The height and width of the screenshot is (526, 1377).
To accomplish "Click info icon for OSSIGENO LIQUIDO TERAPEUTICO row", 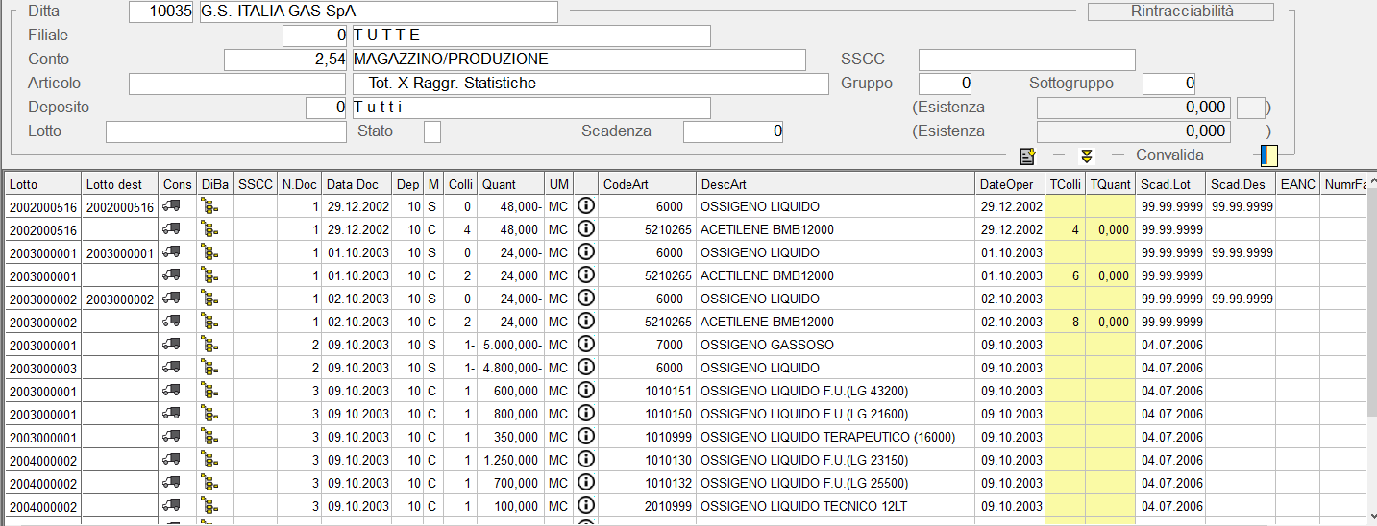I will pyautogui.click(x=585, y=437).
